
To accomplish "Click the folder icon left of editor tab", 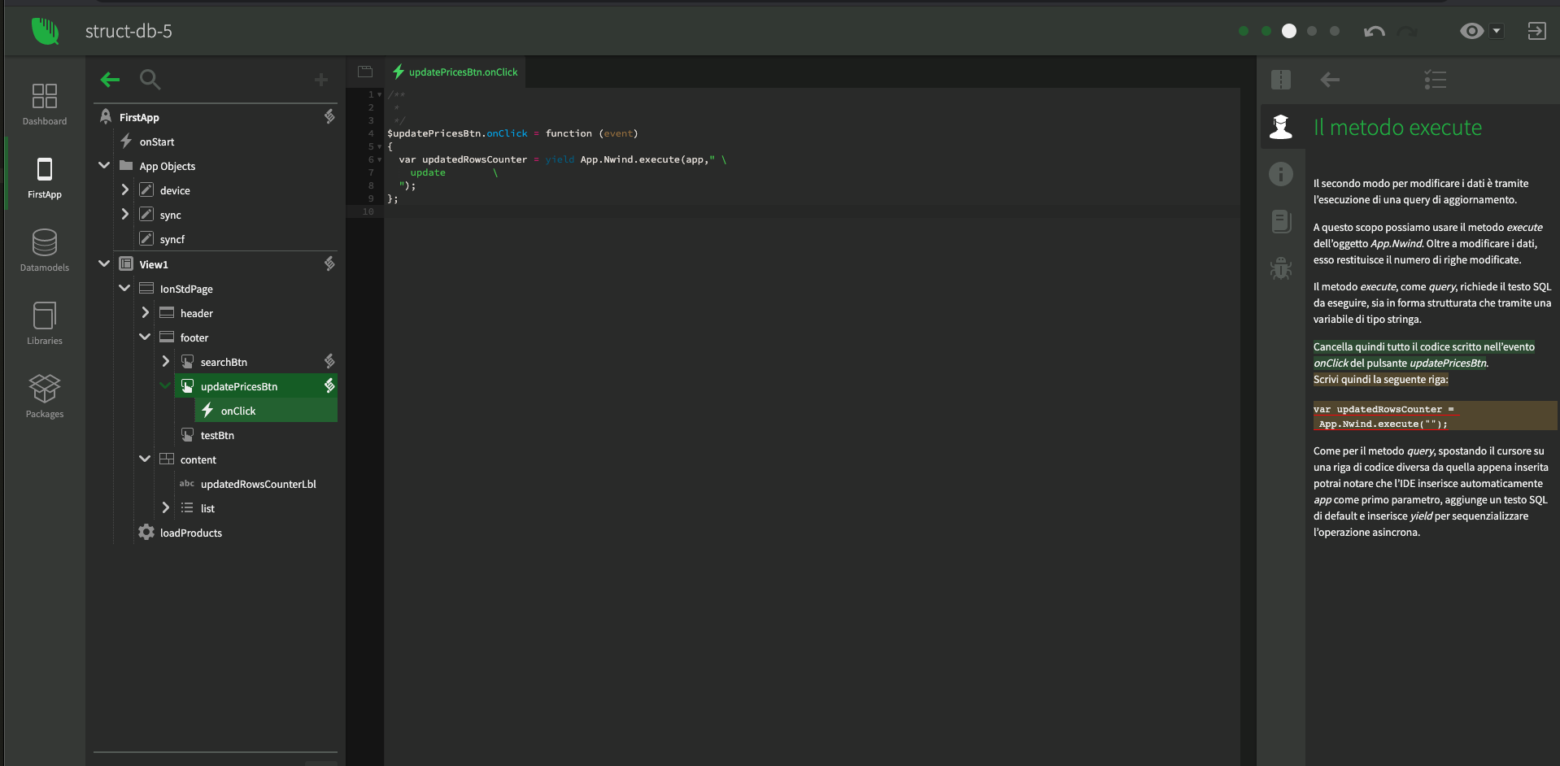I will coord(365,72).
